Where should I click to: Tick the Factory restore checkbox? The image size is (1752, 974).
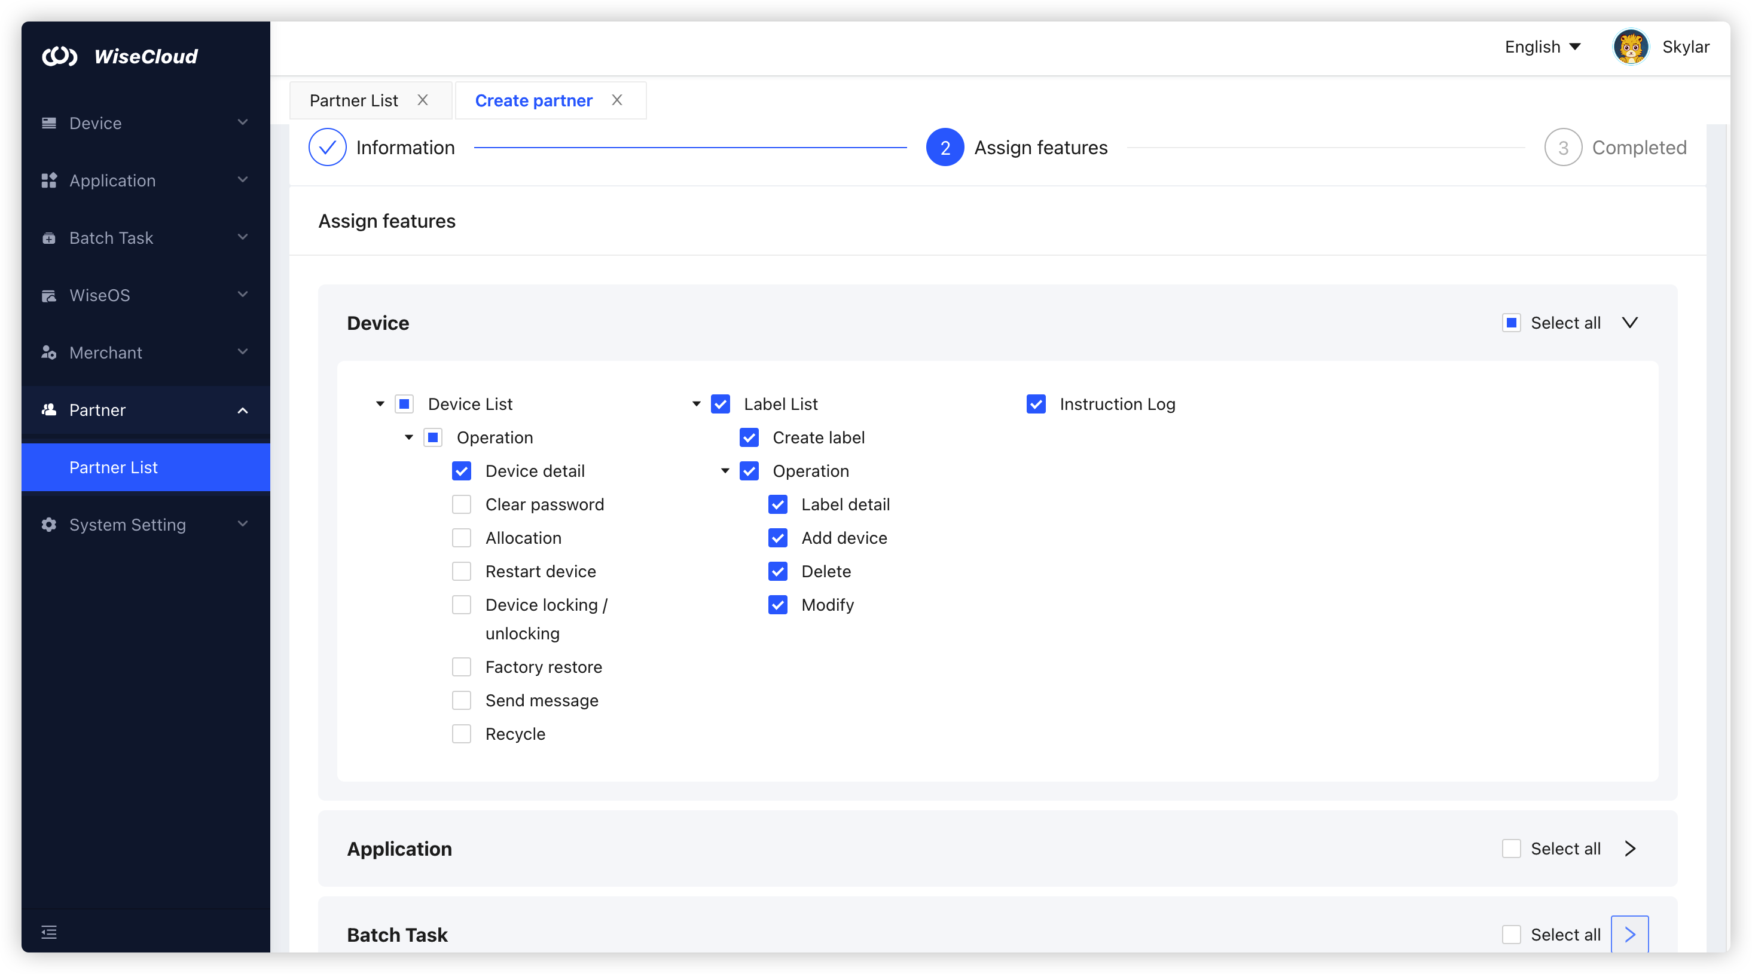[462, 667]
